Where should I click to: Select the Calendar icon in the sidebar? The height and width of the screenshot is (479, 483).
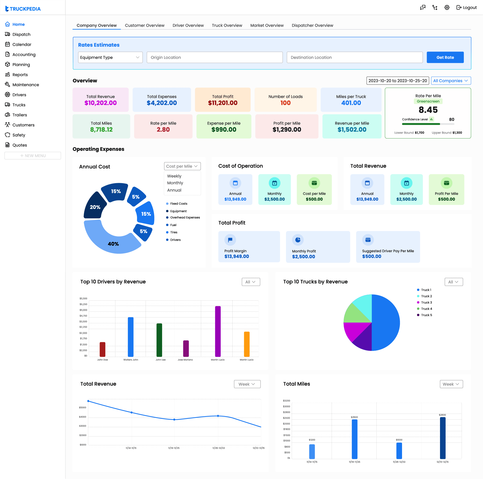click(x=8, y=44)
